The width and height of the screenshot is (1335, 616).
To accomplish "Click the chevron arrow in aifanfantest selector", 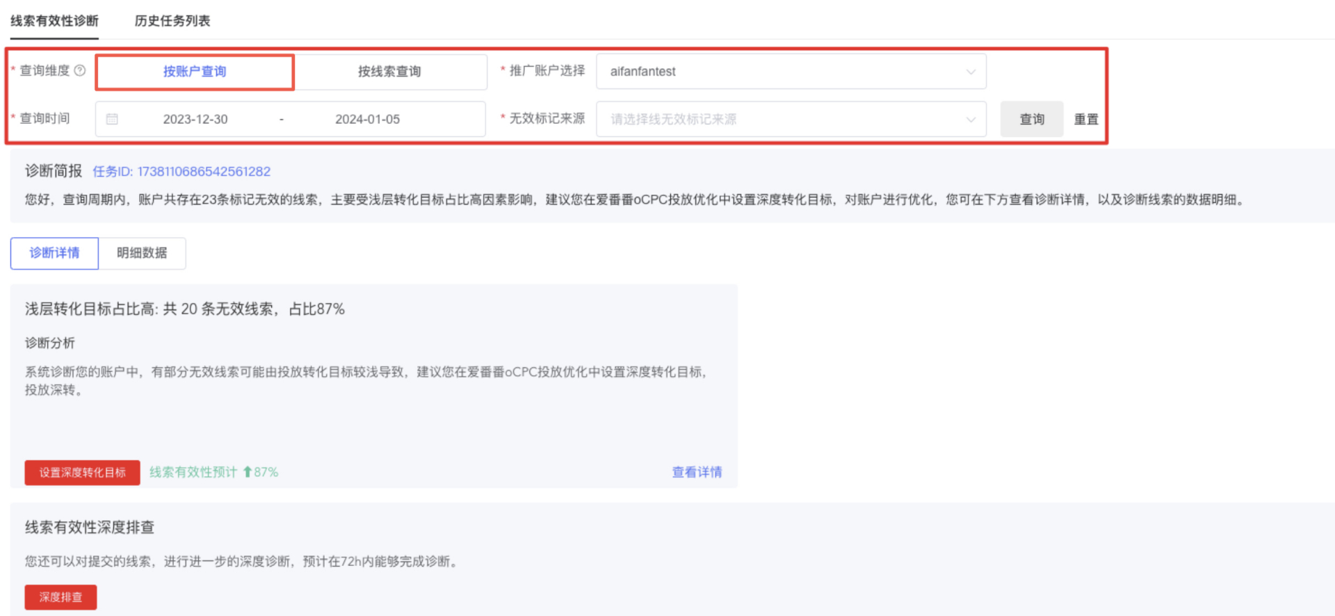I will coord(971,72).
